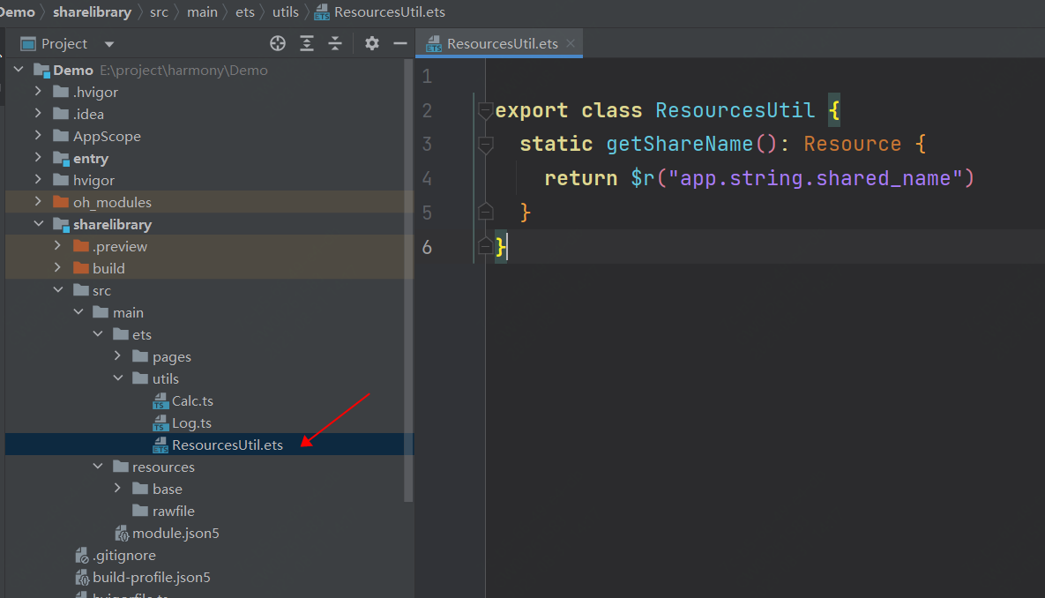Expand the base folder

click(x=118, y=489)
